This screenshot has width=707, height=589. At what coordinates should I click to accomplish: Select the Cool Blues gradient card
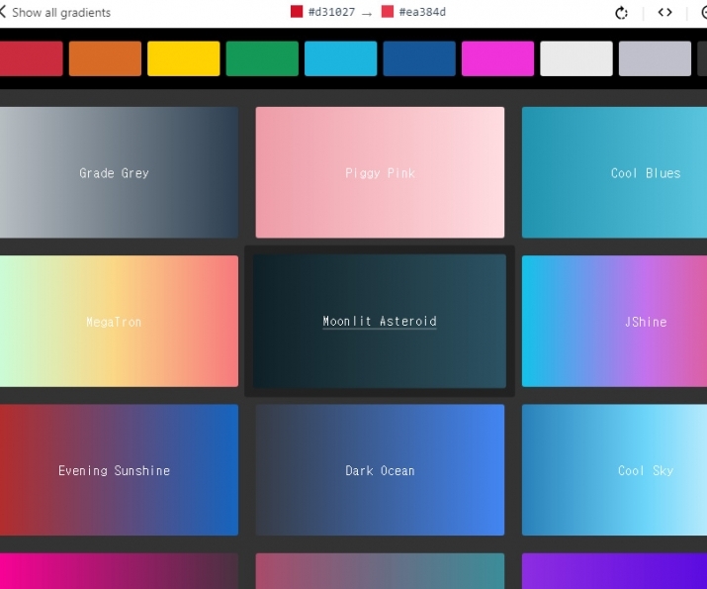click(614, 172)
